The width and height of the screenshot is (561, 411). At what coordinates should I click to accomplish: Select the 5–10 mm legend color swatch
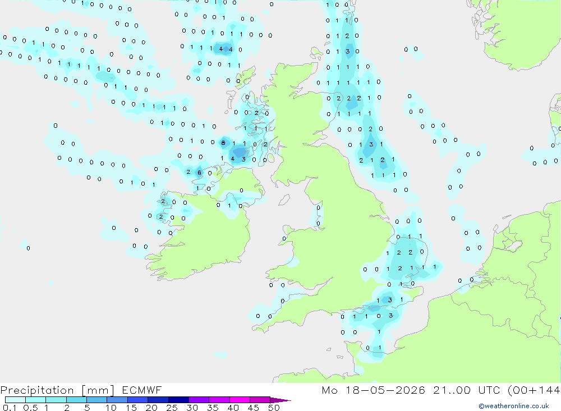click(x=96, y=400)
